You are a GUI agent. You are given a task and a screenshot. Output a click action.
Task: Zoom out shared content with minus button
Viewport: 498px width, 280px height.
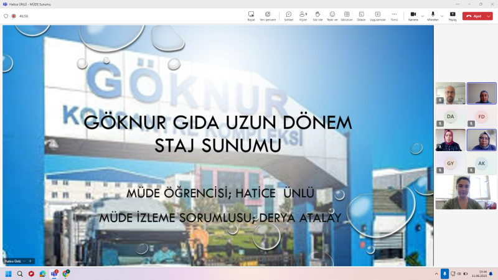click(x=24, y=261)
